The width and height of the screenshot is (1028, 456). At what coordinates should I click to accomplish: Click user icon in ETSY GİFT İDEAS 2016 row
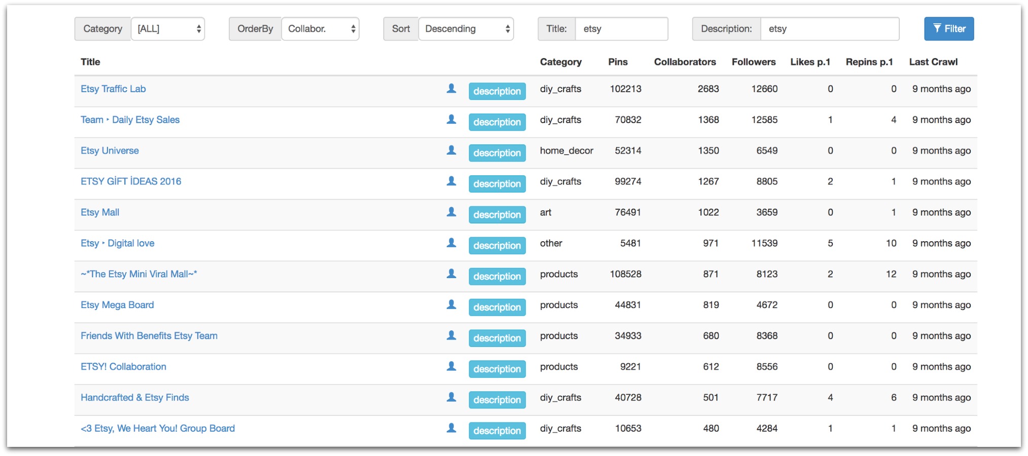[x=451, y=181]
